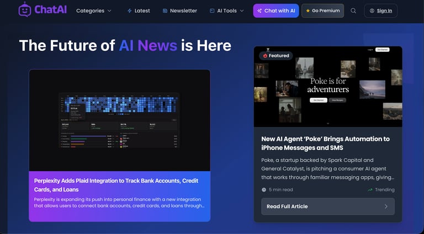Screen dimensions: 424x234
Task: Click the Categories chevron arrow
Action: pos(109,11)
